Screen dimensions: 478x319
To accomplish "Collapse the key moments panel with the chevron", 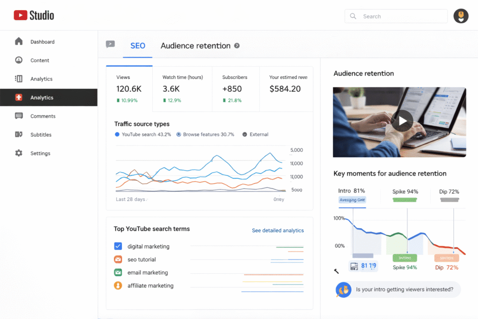I will (x=336, y=271).
